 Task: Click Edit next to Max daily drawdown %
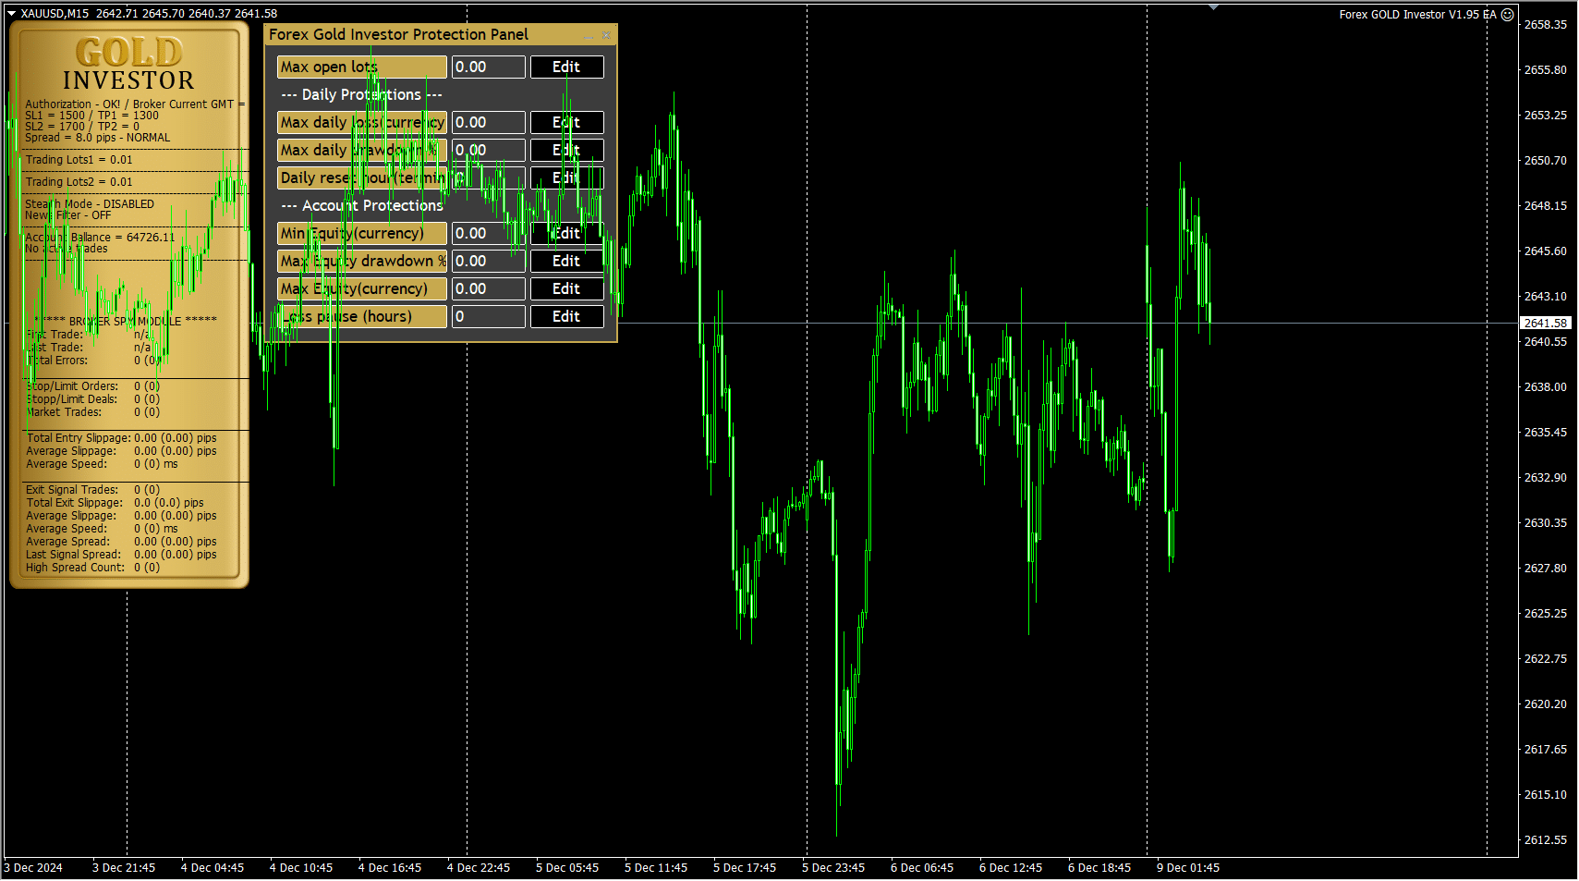tap(566, 150)
